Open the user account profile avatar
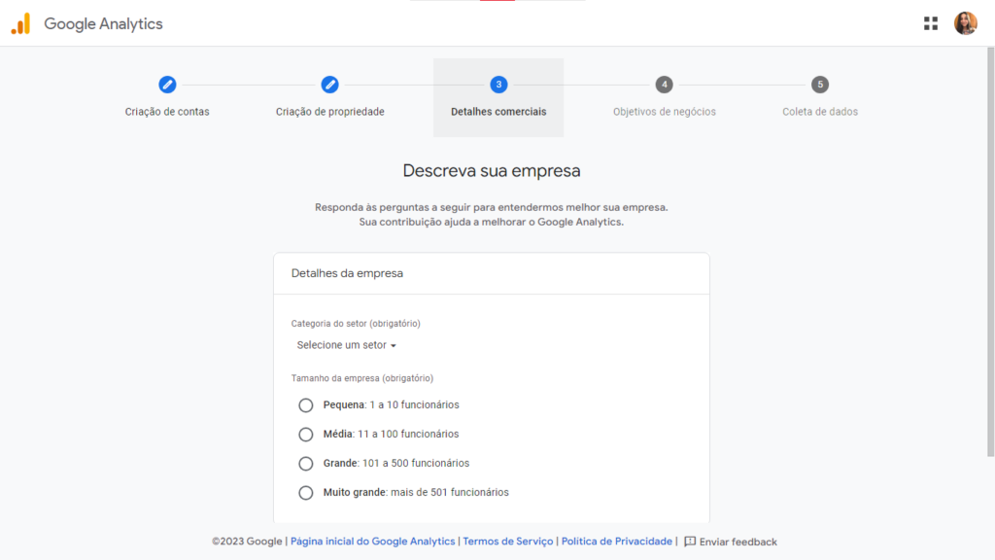995x560 pixels. click(x=965, y=23)
